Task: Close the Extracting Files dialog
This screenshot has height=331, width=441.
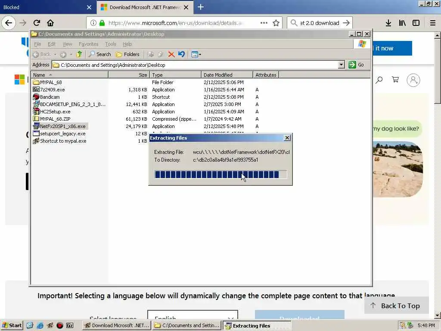Action: coord(287,137)
